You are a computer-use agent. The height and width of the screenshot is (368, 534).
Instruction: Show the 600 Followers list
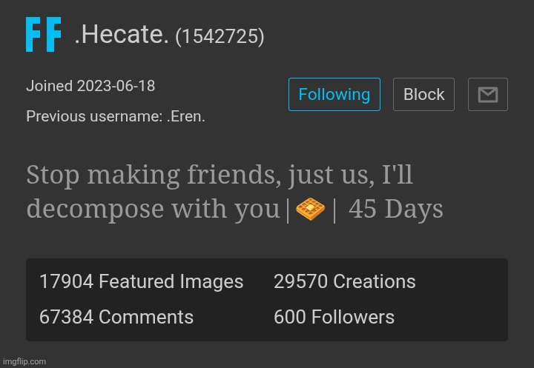click(x=334, y=318)
